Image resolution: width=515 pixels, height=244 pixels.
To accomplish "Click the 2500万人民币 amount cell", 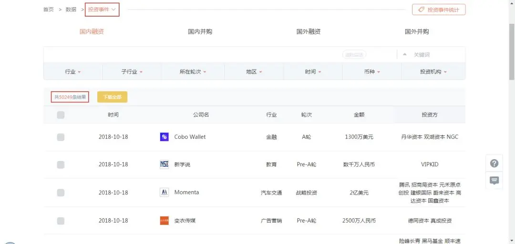I will [x=359, y=221].
